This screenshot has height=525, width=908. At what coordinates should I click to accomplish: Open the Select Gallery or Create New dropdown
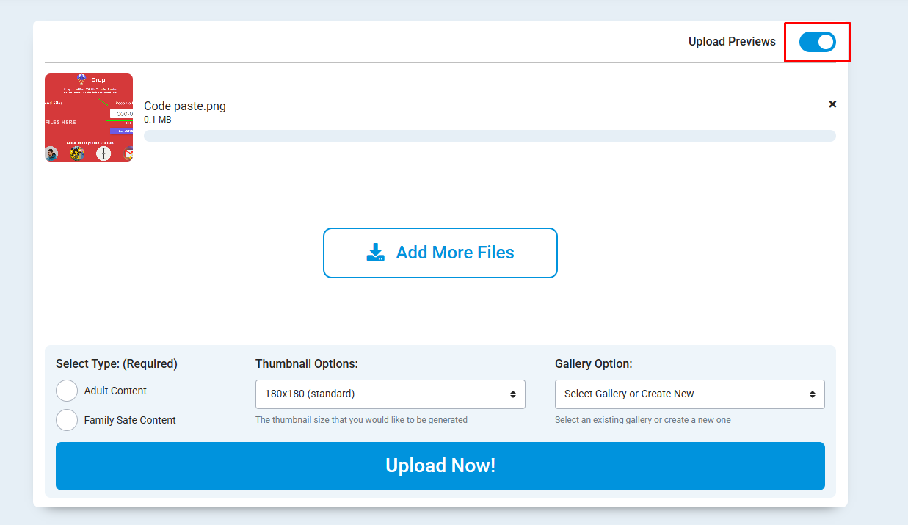[x=689, y=394]
